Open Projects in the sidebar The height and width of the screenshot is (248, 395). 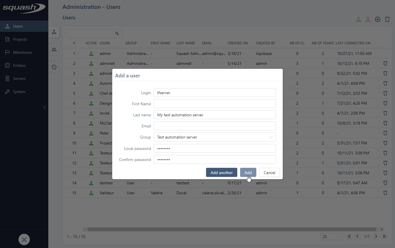20,39
